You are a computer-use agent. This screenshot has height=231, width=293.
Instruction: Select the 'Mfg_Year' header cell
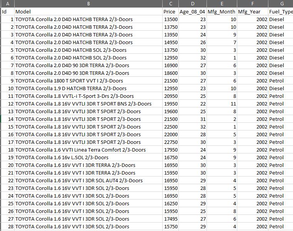[x=253, y=12]
